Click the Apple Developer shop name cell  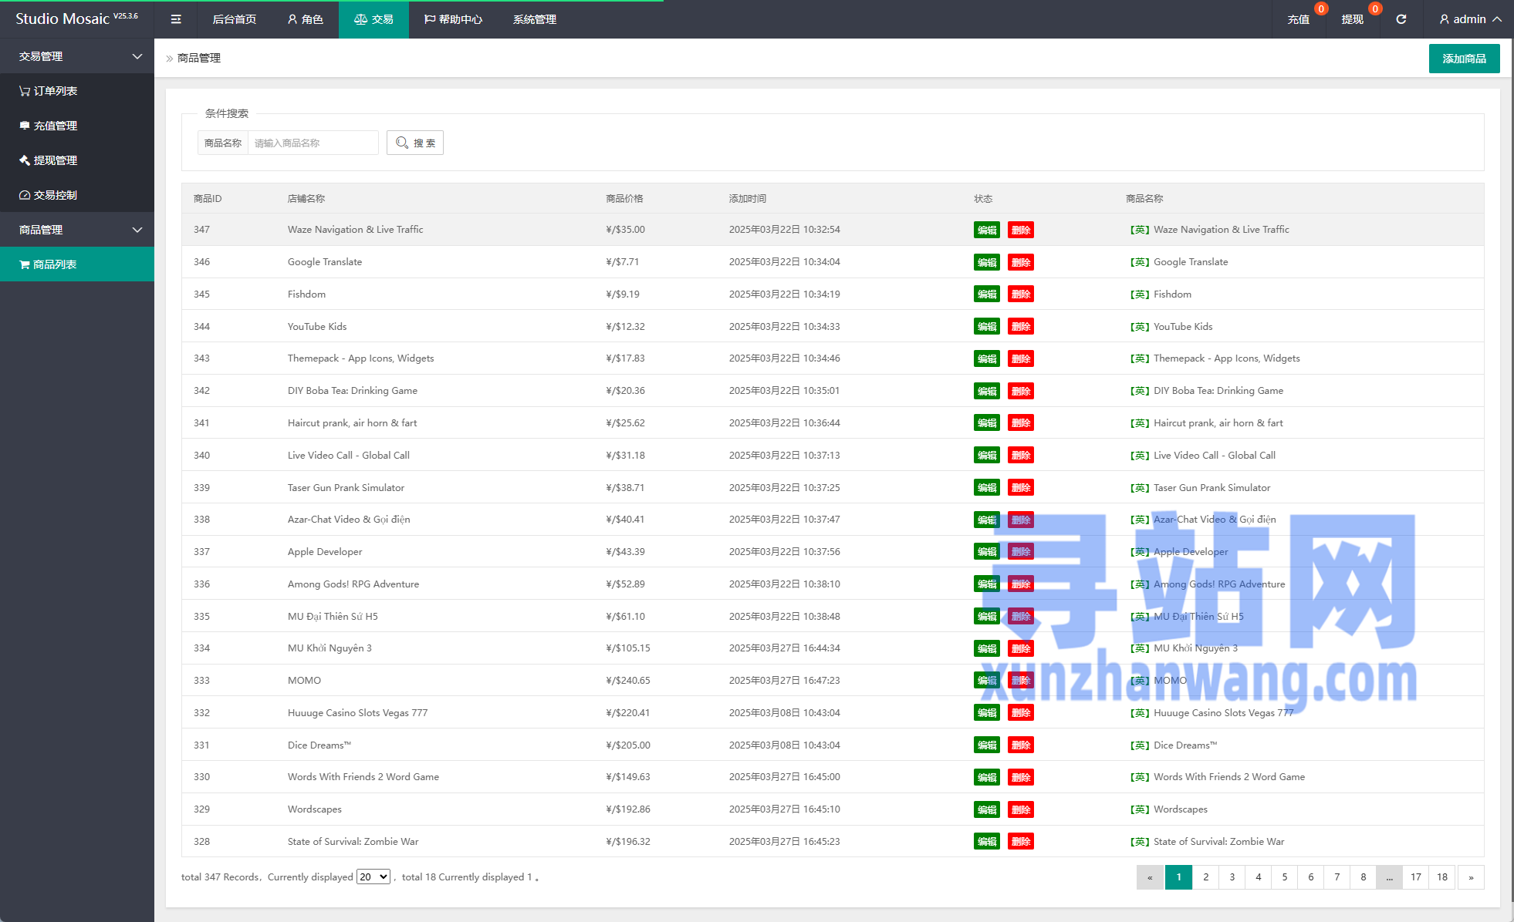coord(325,552)
